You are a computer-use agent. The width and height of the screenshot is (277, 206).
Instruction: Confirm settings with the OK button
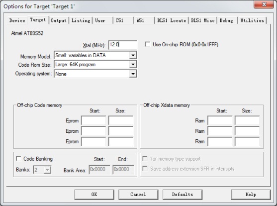tap(94, 195)
